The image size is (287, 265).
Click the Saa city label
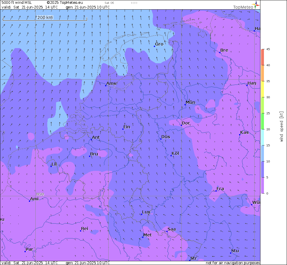[171, 229]
